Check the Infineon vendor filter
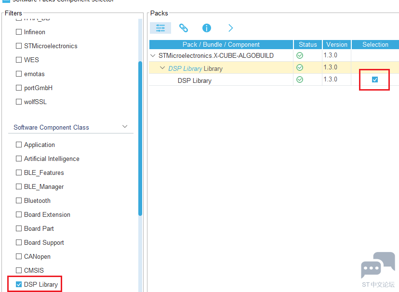Viewport: 399px width, 292px height. tap(19, 32)
